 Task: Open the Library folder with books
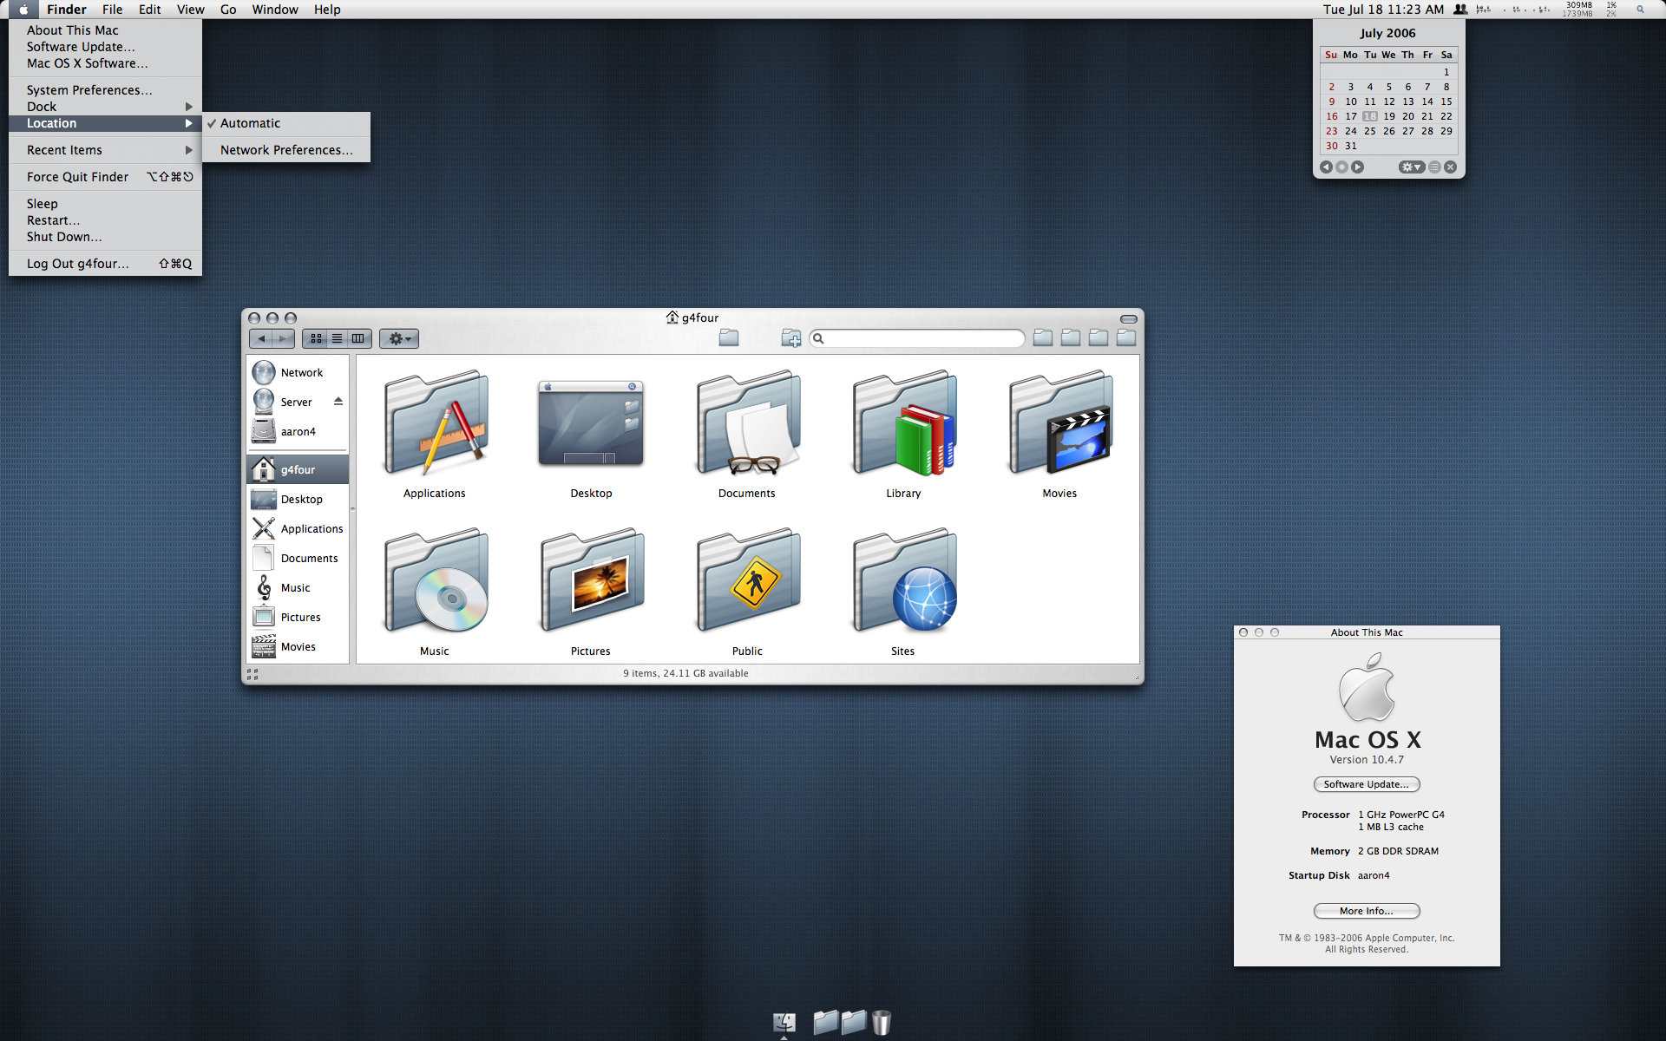pyautogui.click(x=903, y=423)
